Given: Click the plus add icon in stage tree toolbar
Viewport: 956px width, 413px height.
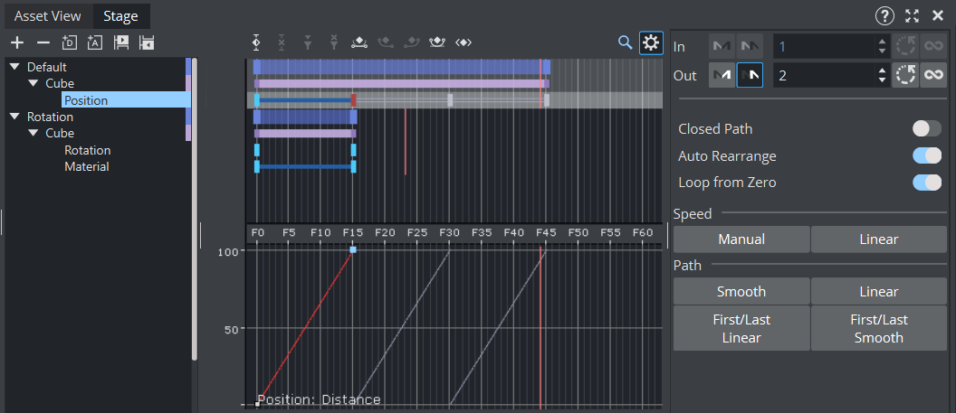Looking at the screenshot, I should pyautogui.click(x=17, y=42).
